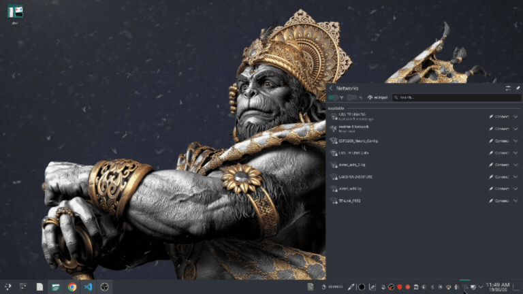Click Show Desktop button at the taskbar's right end
523x294 pixels.
517,287
